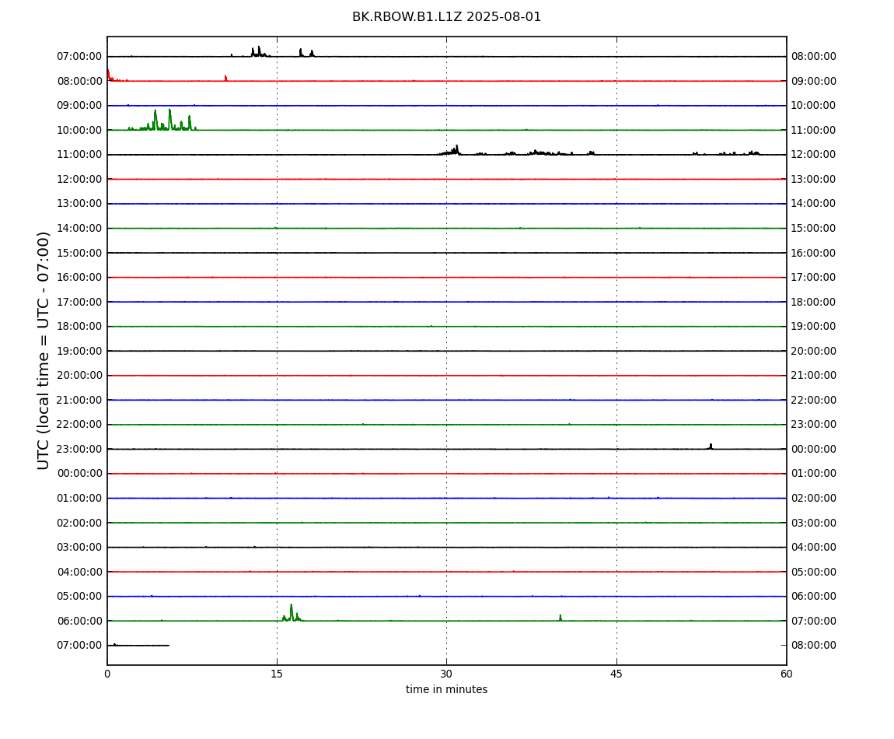The height and width of the screenshot is (739, 894).
Task: Click the right-axis end-time label 03:00:00
Action: click(x=814, y=523)
